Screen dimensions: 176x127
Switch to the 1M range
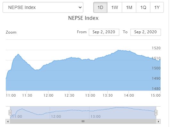tap(129, 7)
